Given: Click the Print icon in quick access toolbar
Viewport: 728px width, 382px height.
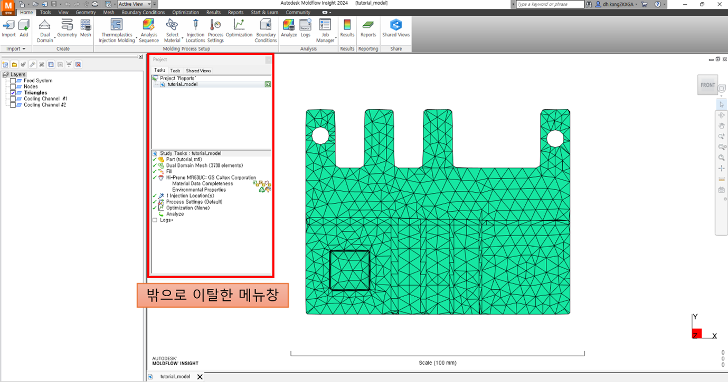Looking at the screenshot, I should pyautogui.click(x=95, y=4).
